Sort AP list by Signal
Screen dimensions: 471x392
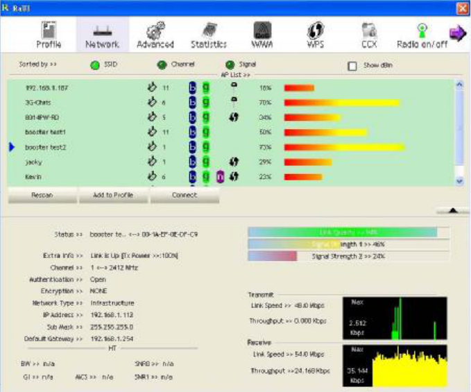click(x=230, y=65)
